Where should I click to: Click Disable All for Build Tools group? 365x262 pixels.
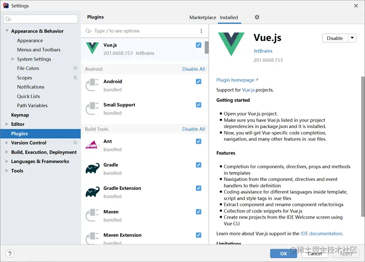193,129
